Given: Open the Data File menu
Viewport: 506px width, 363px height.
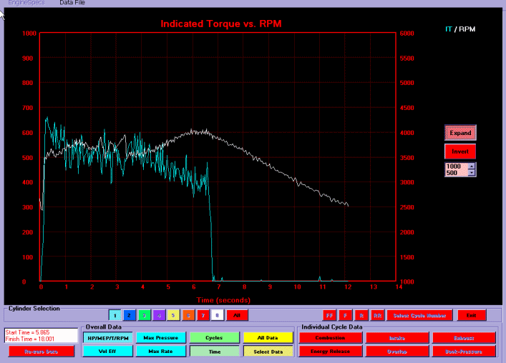Looking at the screenshot, I should point(72,3).
